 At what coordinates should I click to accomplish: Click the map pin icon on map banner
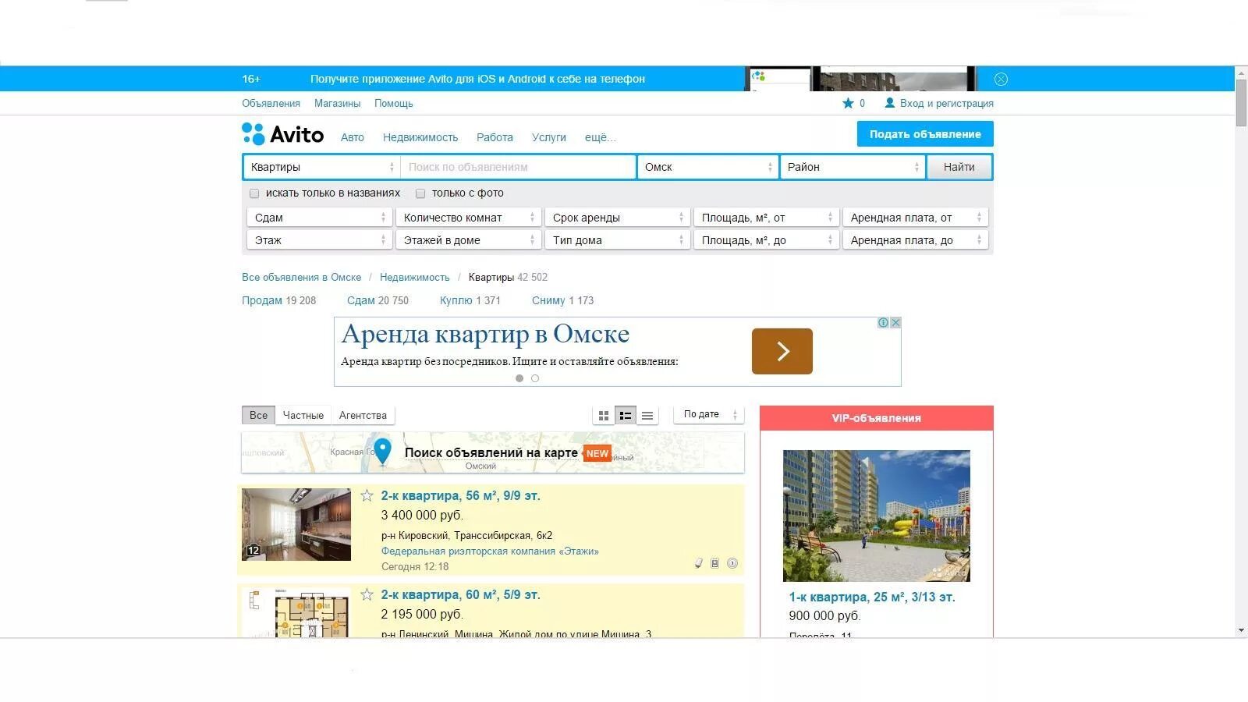pos(382,451)
